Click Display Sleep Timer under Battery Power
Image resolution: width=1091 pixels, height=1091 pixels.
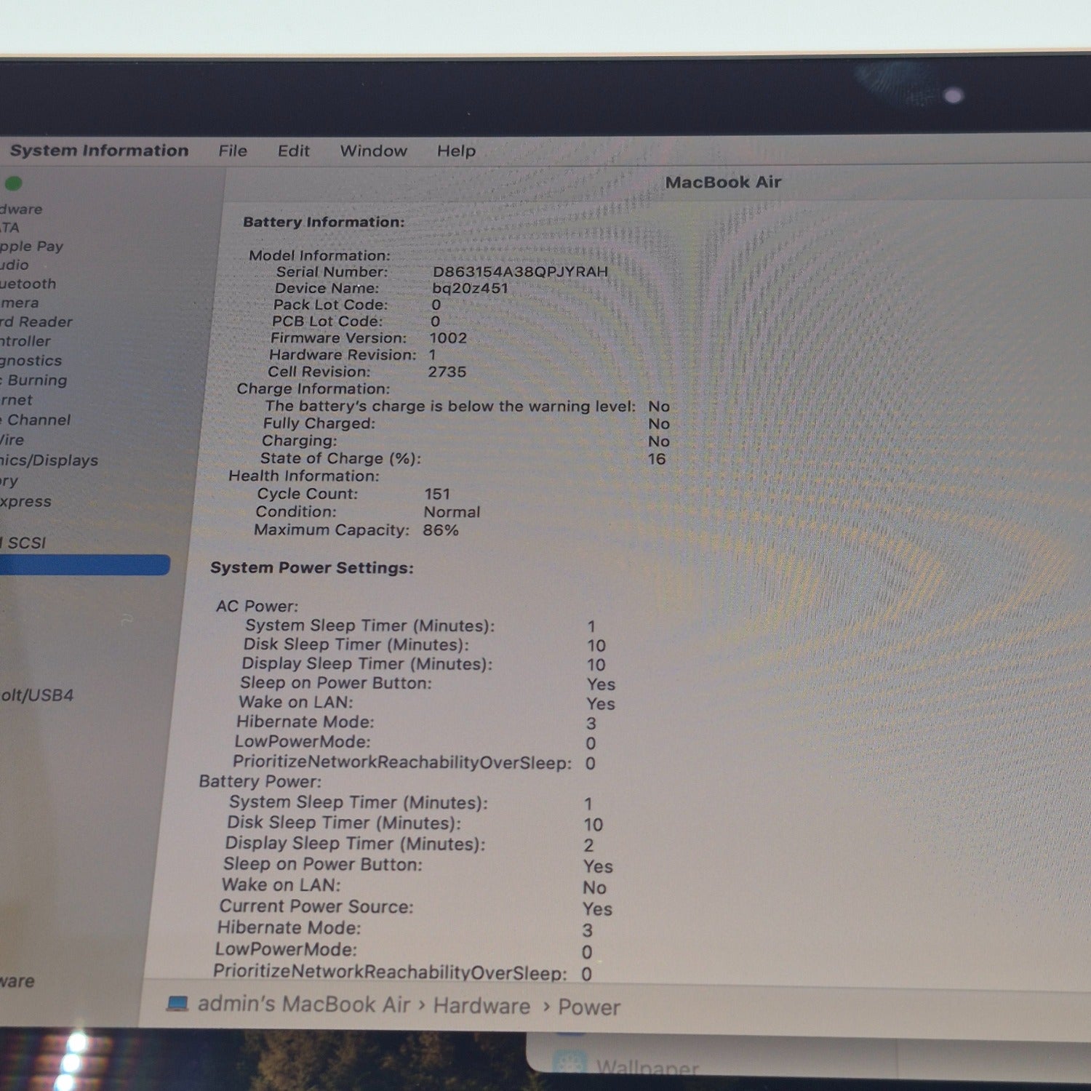tap(355, 844)
